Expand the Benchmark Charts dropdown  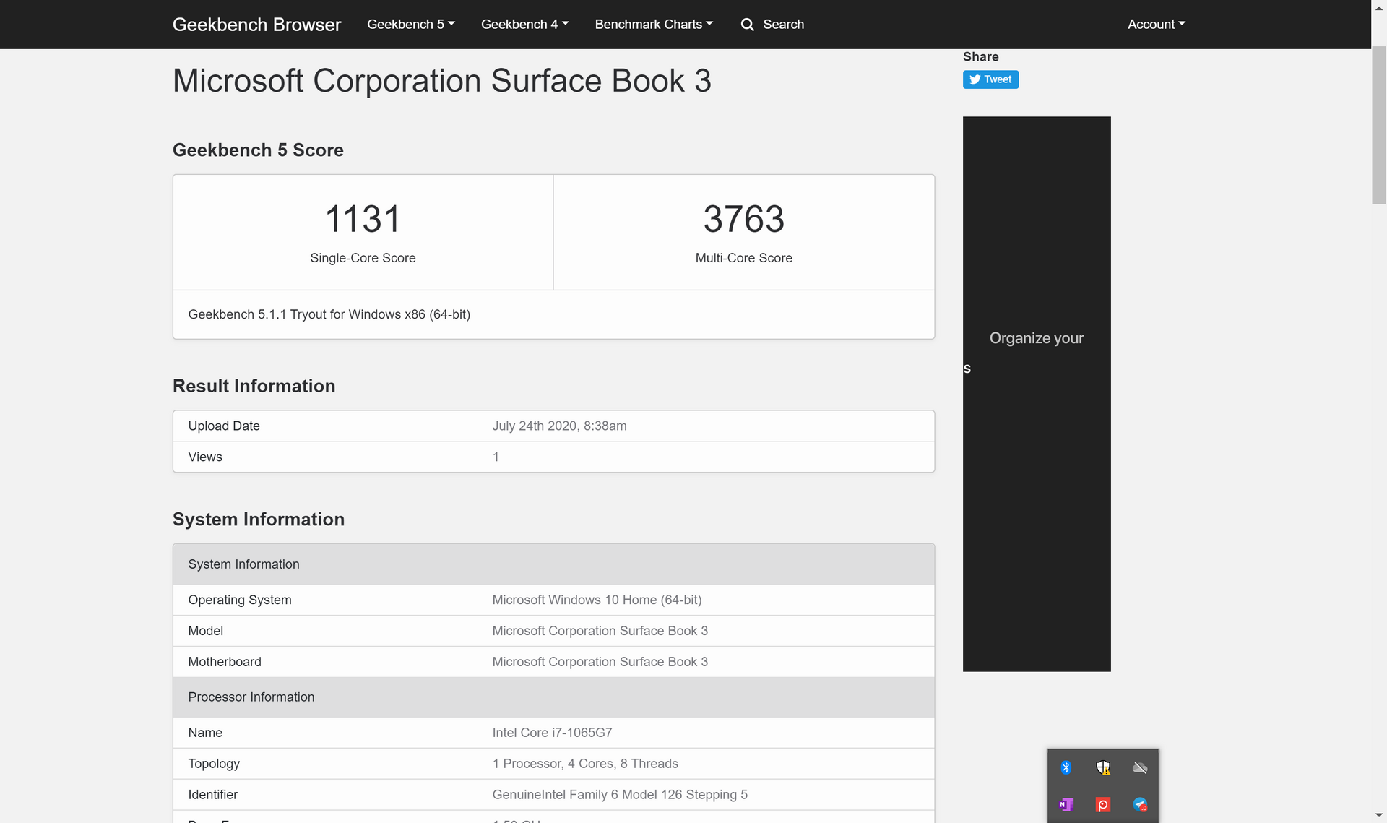[652, 24]
